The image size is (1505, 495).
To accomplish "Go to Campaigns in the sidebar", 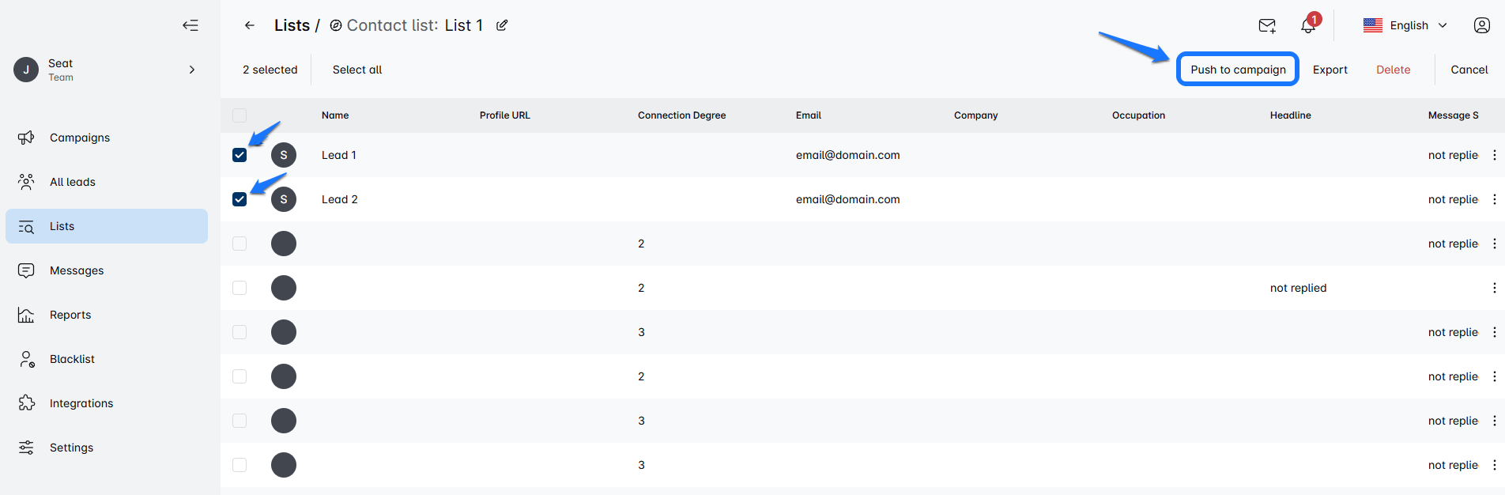I will pyautogui.click(x=80, y=138).
